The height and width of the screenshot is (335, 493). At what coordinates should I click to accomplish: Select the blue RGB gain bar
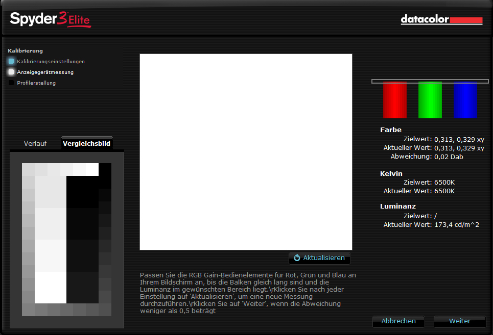click(465, 100)
